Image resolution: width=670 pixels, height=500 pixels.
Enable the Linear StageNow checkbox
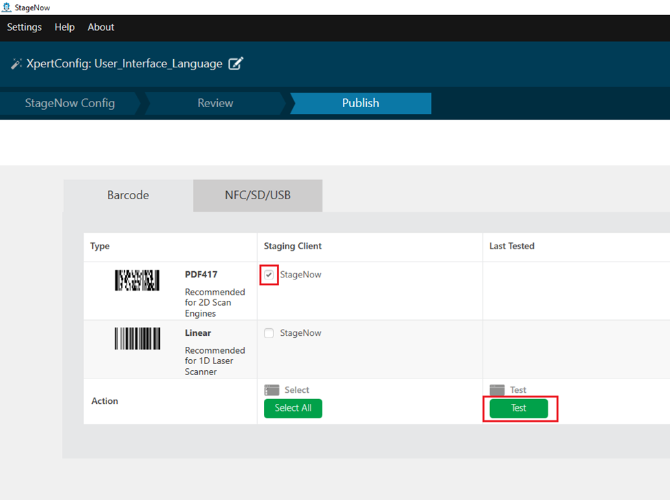tap(269, 333)
